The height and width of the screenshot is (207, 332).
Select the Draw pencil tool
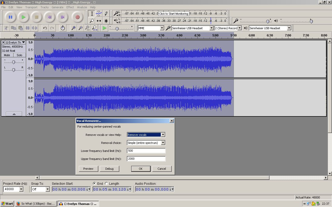(106, 14)
